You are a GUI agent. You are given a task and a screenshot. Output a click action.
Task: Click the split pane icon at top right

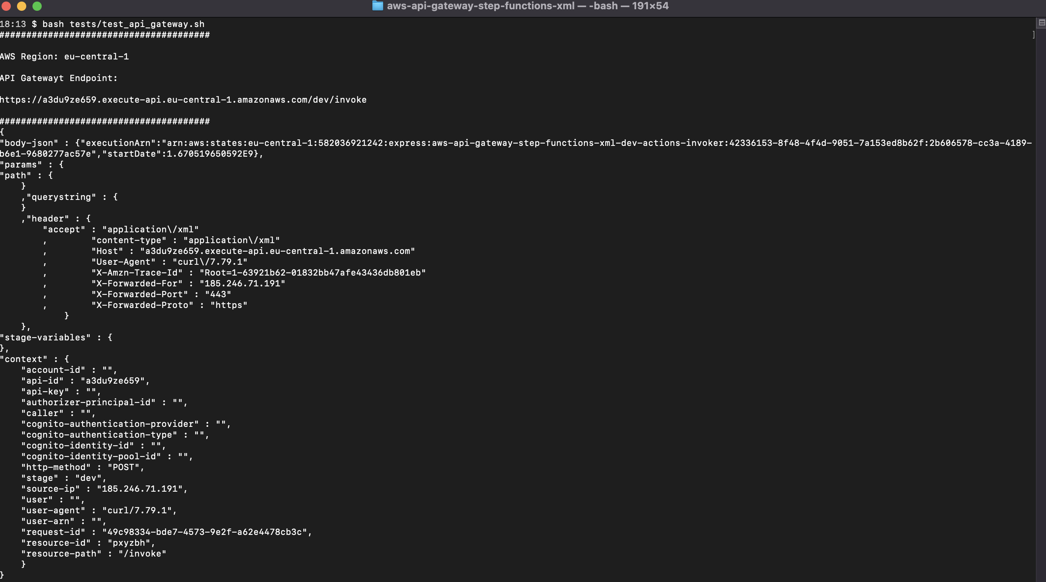click(1041, 23)
